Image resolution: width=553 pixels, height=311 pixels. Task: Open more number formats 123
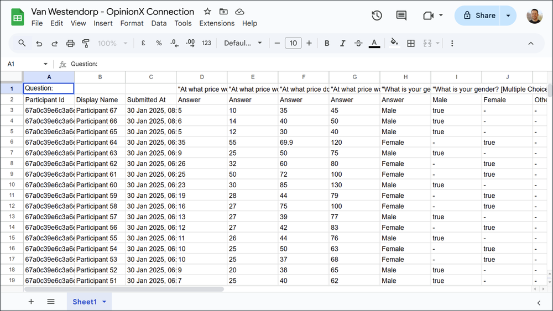click(206, 43)
